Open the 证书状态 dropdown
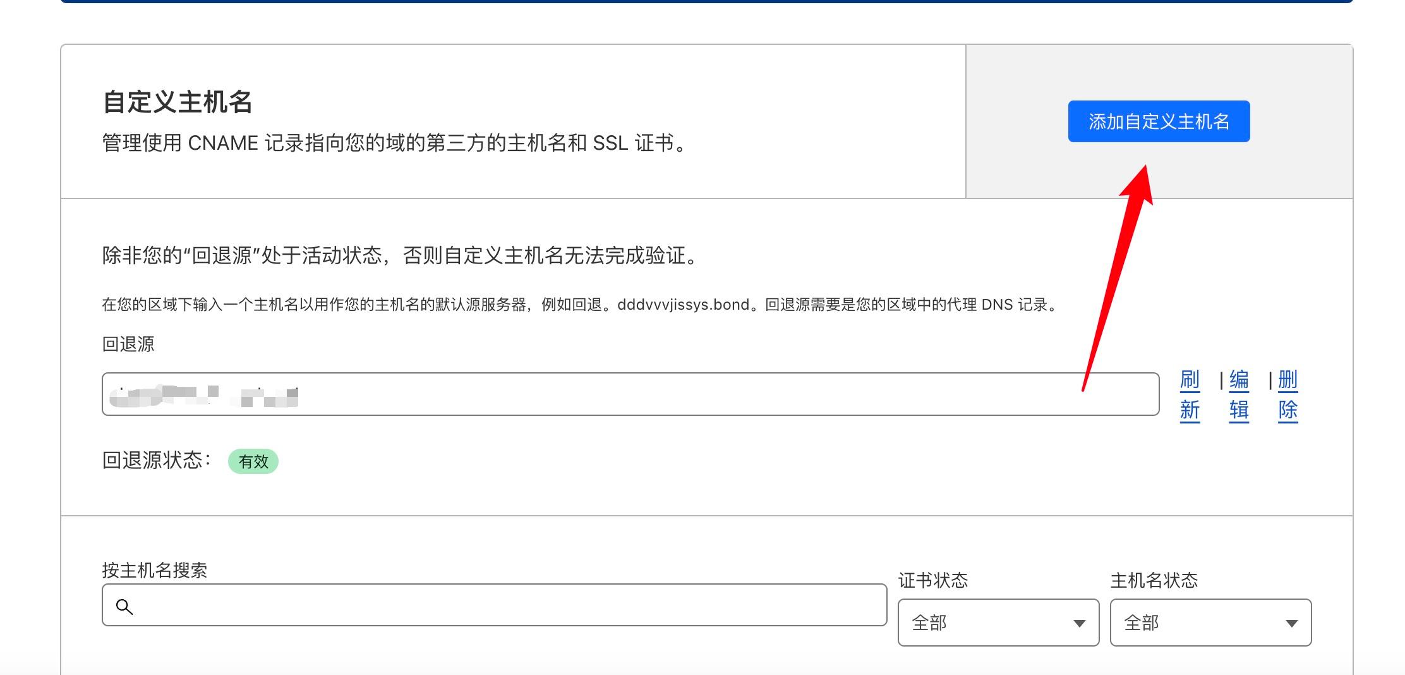This screenshot has width=1405, height=675. coord(998,623)
